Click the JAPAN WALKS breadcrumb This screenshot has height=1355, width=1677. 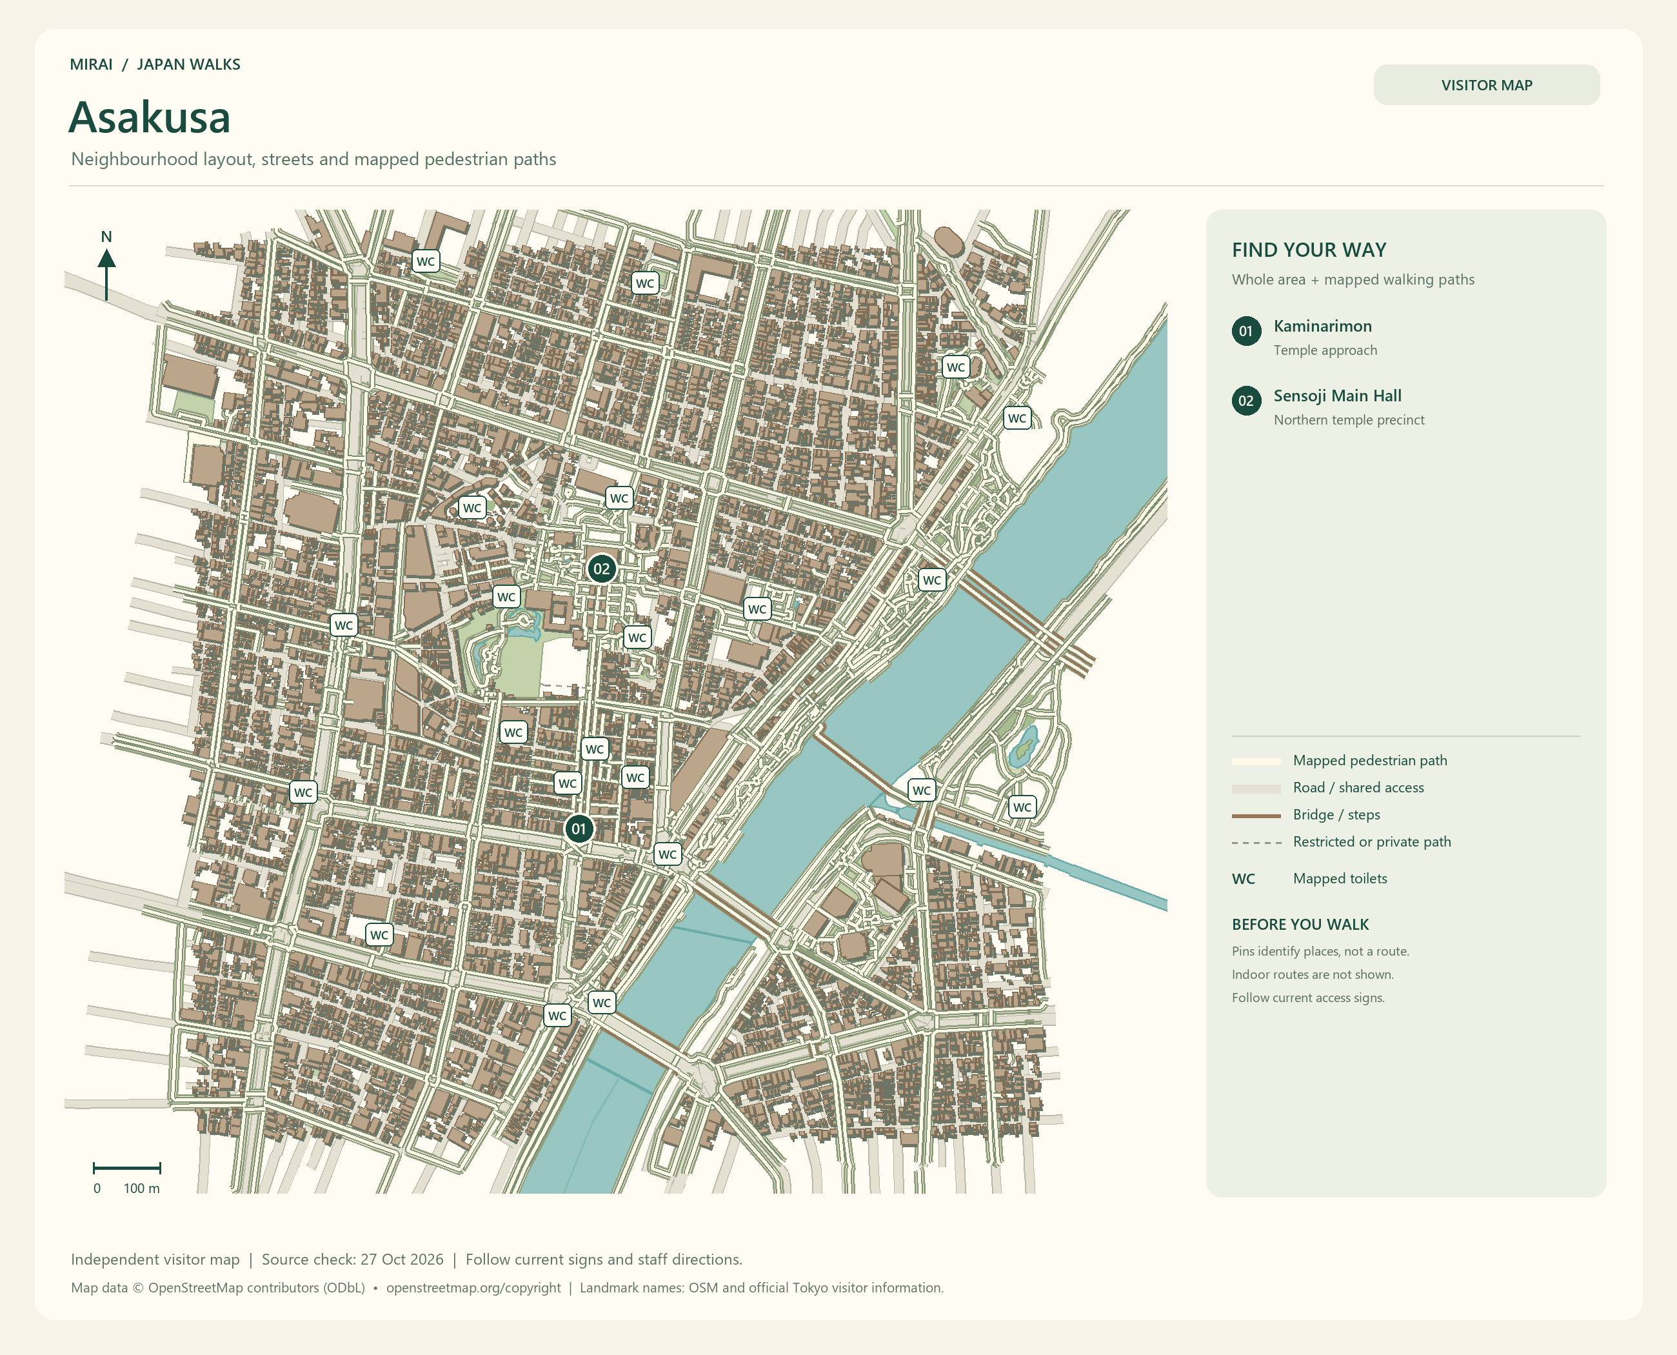pyautogui.click(x=188, y=65)
